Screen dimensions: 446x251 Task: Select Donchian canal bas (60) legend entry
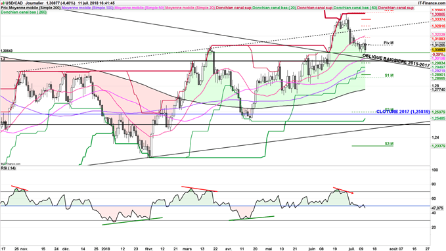(x=355, y=8)
